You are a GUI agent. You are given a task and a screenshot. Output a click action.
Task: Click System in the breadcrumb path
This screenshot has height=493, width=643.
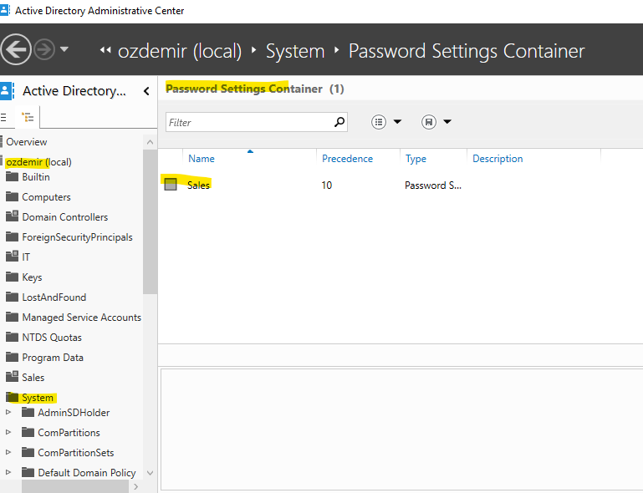coord(294,51)
